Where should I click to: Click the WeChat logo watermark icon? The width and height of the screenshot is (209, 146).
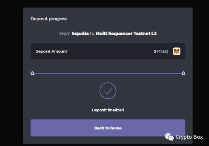[x=169, y=137]
